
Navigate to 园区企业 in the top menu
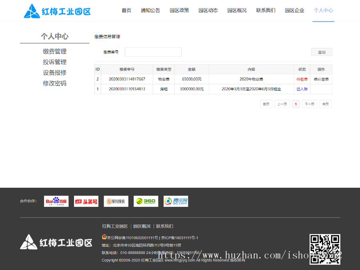coord(295,10)
